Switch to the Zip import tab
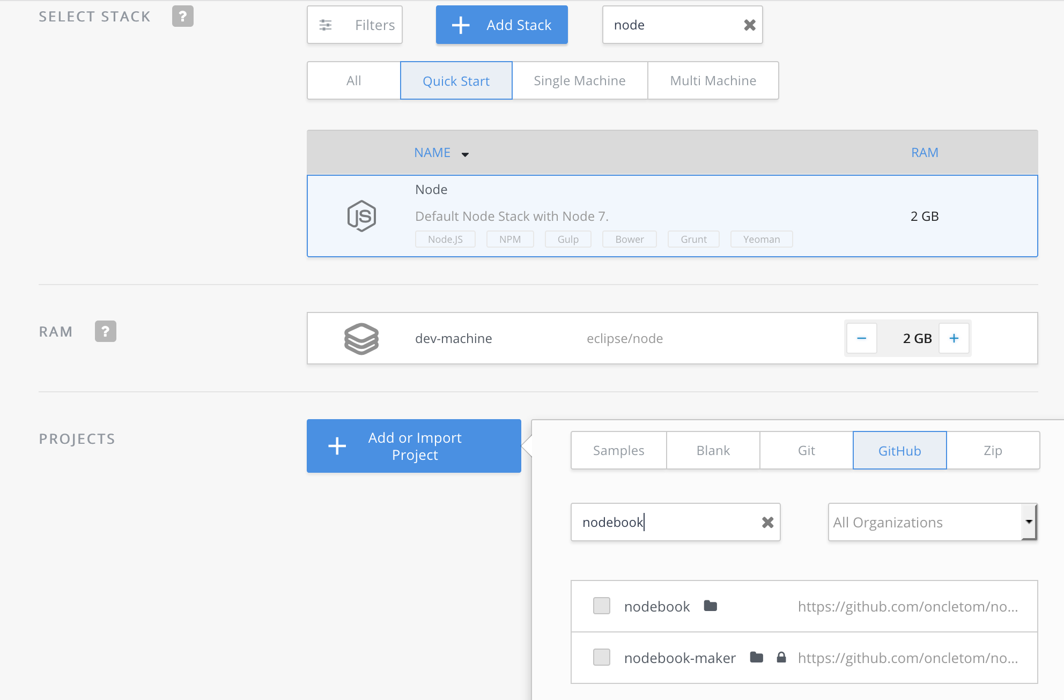 tap(993, 450)
